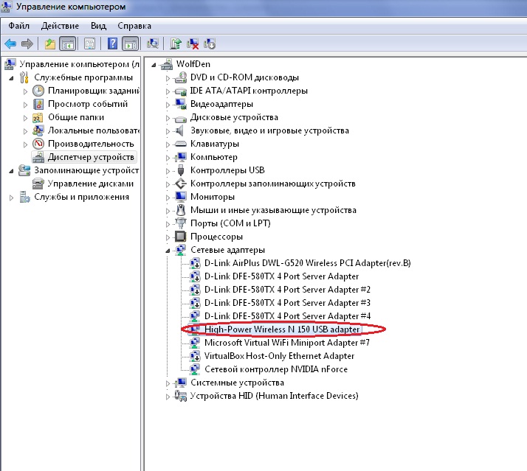Select Планировщик заданий in the console tree

(x=93, y=91)
